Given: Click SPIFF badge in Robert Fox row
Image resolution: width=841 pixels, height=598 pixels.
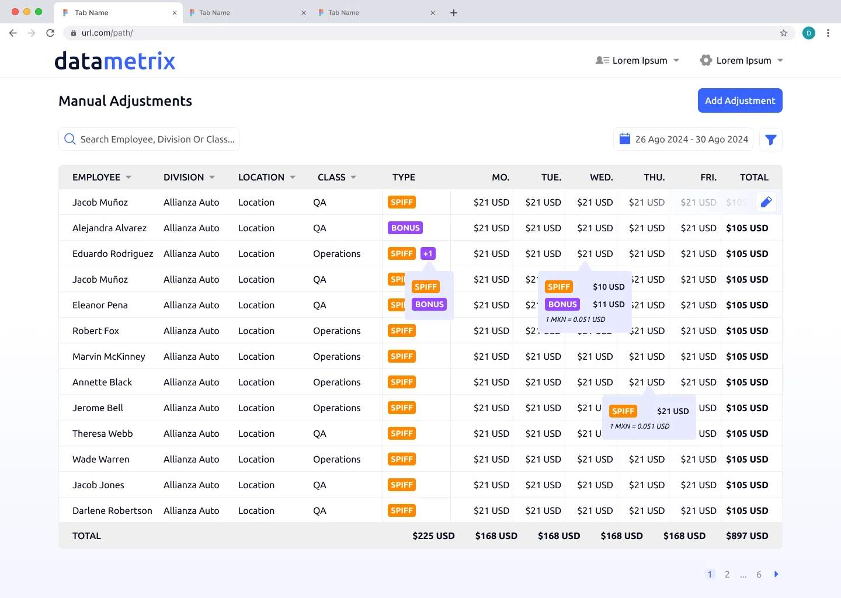Looking at the screenshot, I should point(402,331).
